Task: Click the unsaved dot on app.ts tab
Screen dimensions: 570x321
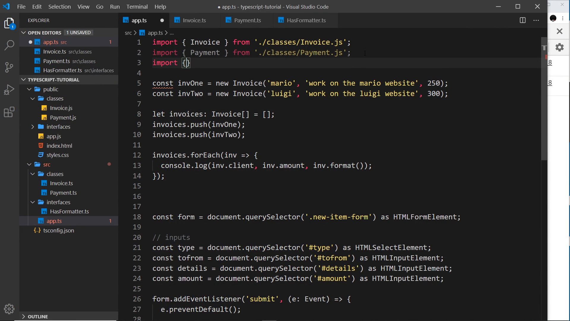Action: pos(162,20)
